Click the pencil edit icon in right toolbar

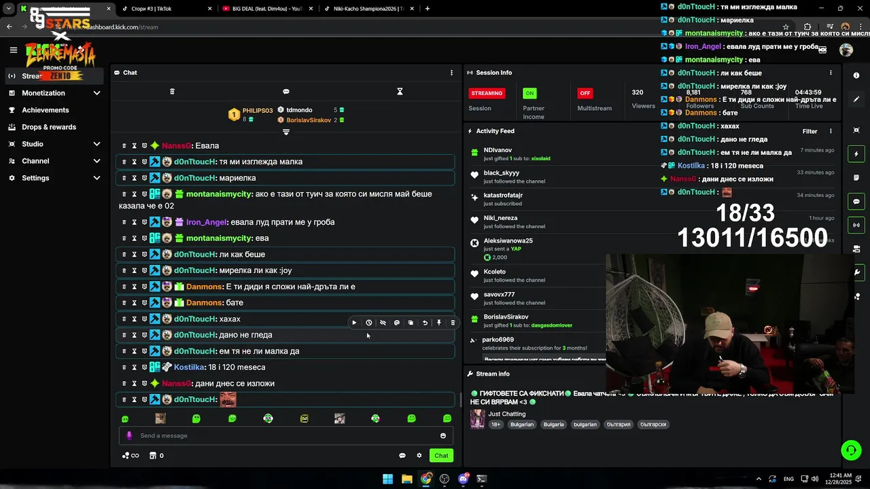click(x=856, y=99)
